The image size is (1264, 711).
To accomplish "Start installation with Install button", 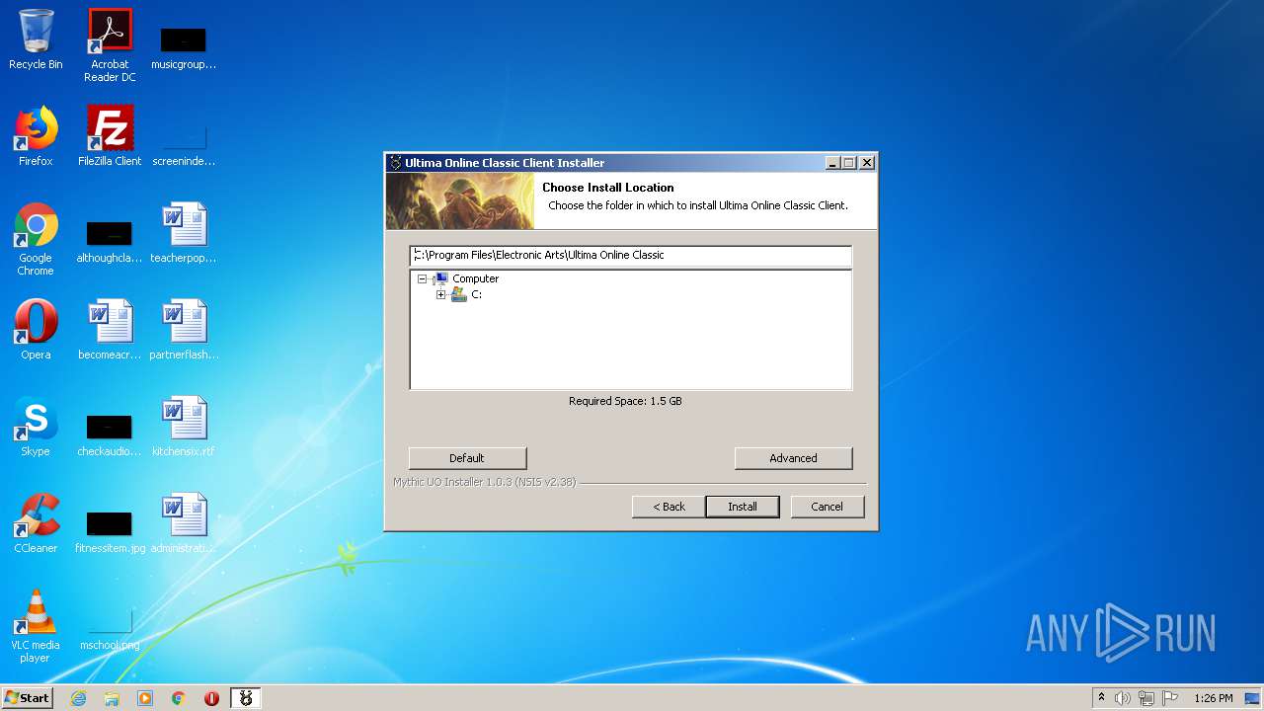I will click(743, 507).
